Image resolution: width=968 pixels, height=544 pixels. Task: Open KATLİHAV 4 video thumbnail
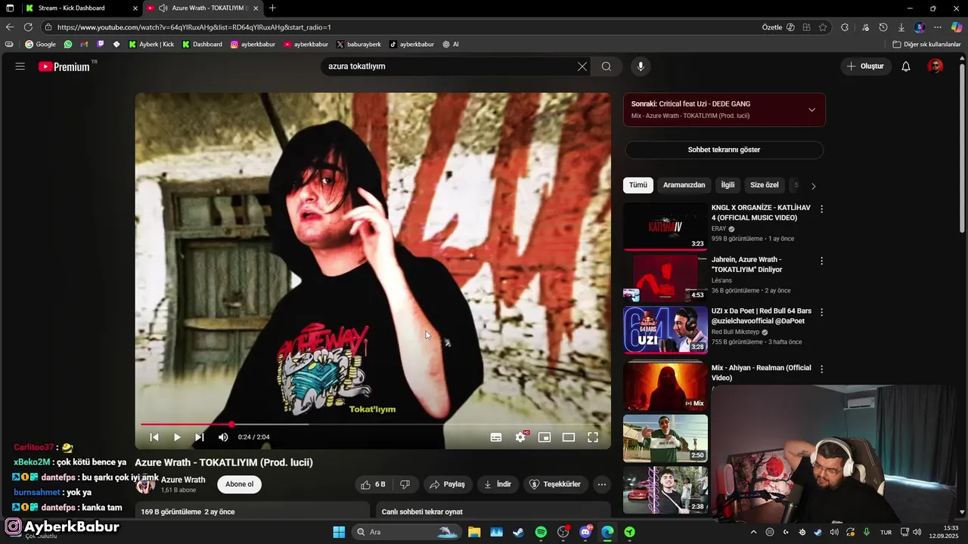tap(665, 226)
